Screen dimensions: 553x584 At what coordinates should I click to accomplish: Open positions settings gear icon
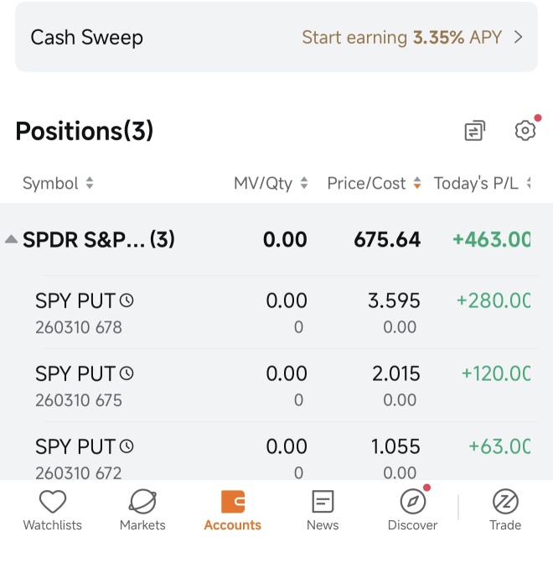click(525, 130)
